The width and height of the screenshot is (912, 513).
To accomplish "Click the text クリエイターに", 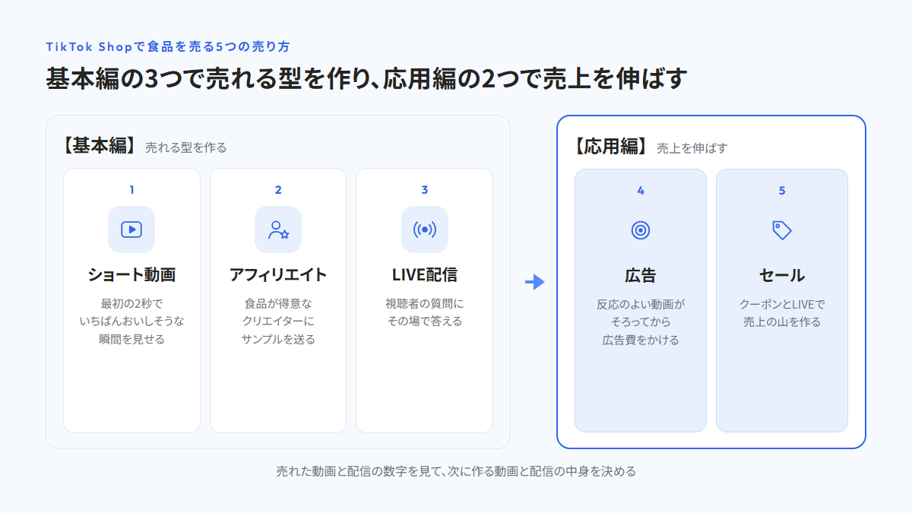I will [278, 321].
